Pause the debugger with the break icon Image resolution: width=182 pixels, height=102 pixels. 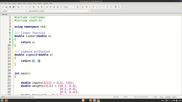107,7
